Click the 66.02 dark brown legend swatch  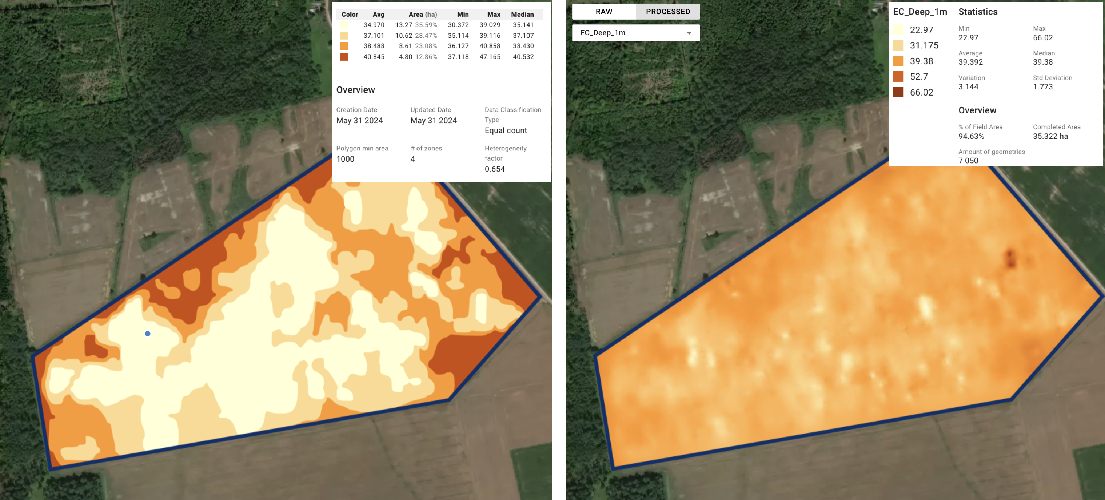tap(898, 92)
